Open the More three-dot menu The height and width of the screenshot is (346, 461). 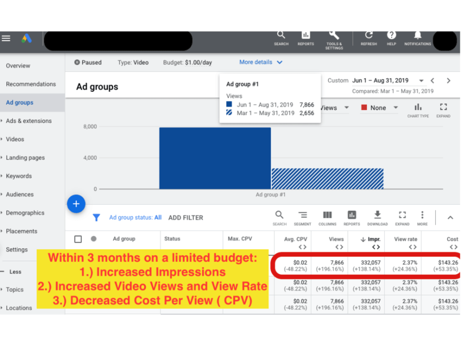(x=422, y=218)
